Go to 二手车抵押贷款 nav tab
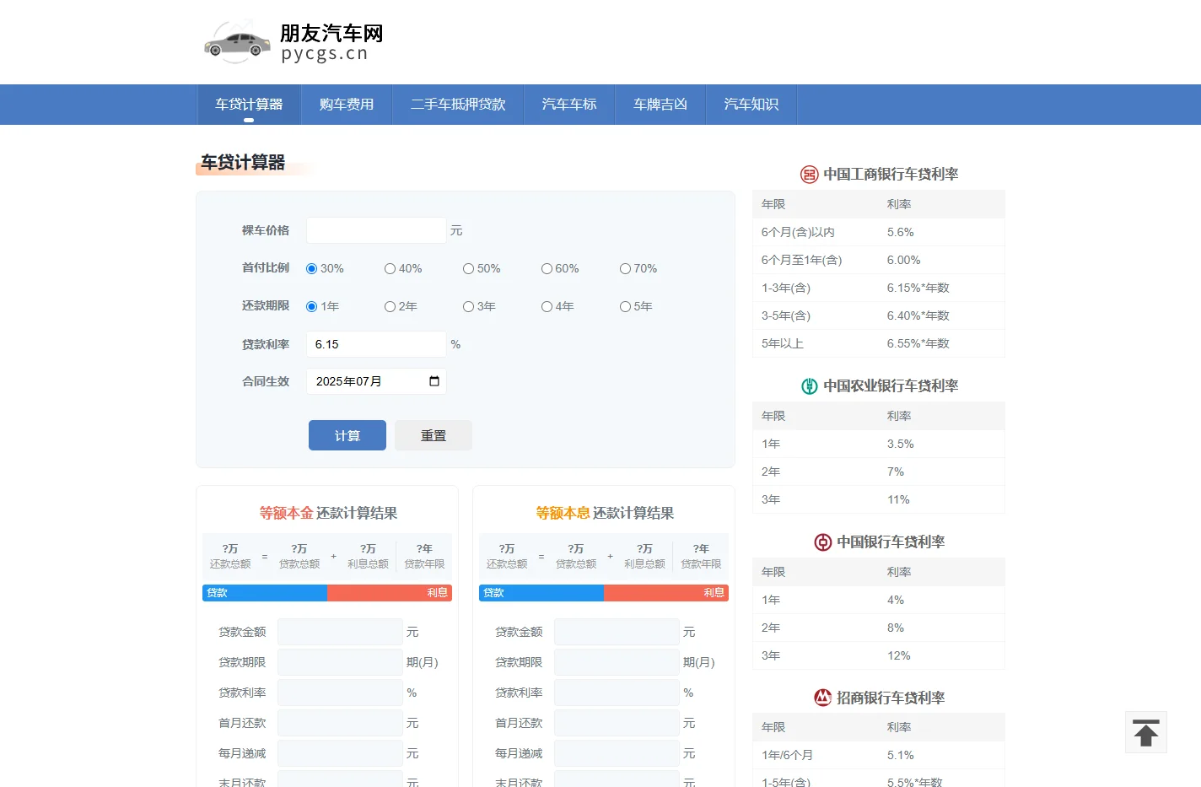 tap(458, 105)
